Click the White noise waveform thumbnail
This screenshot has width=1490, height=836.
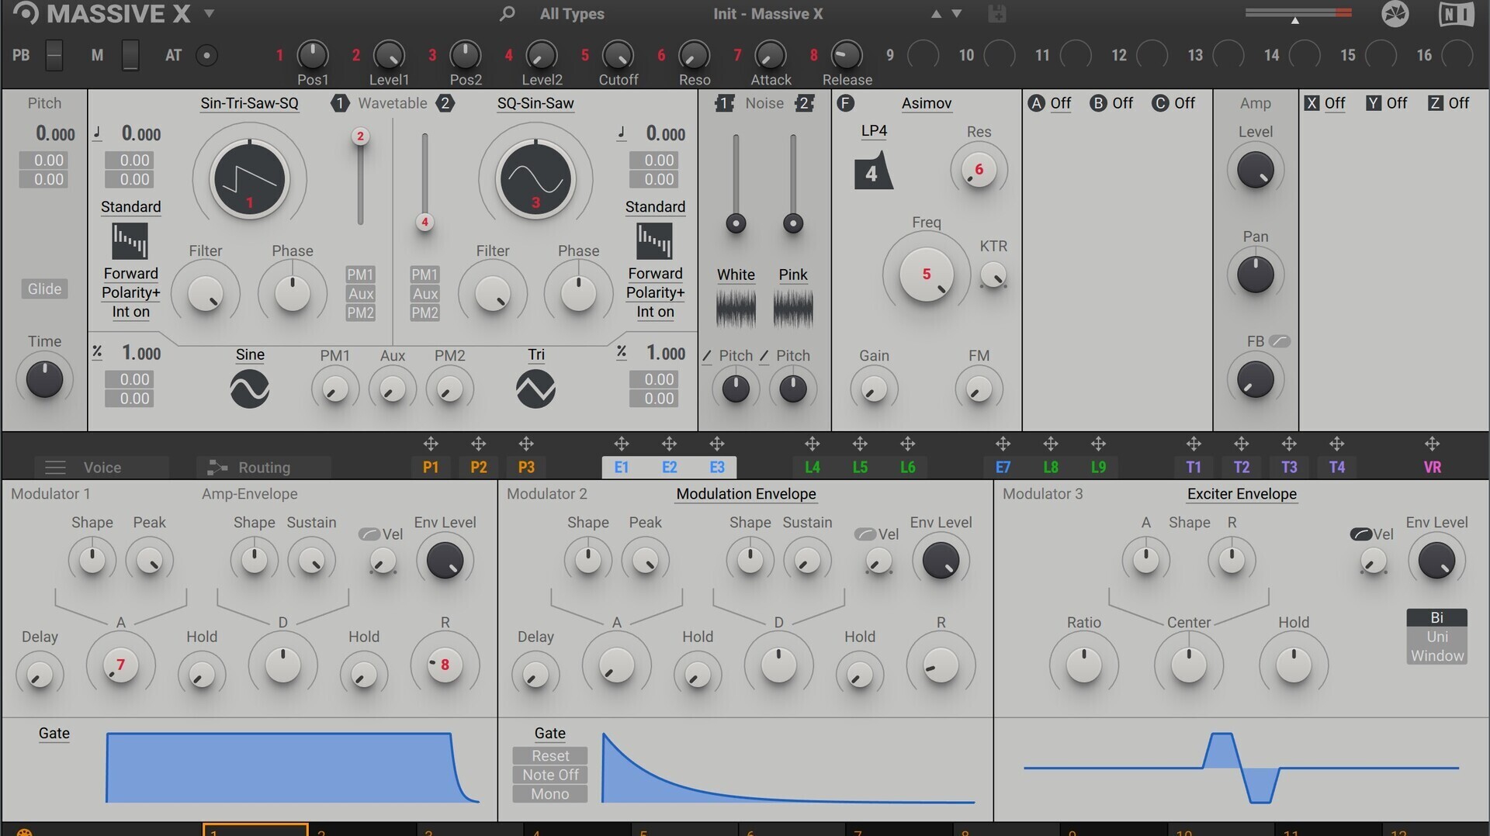pyautogui.click(x=736, y=308)
